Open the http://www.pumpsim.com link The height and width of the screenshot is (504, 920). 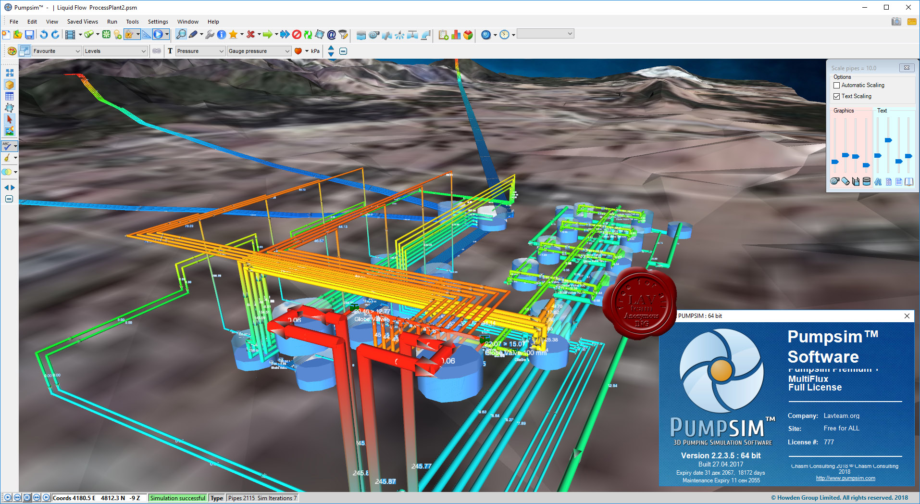(x=845, y=478)
